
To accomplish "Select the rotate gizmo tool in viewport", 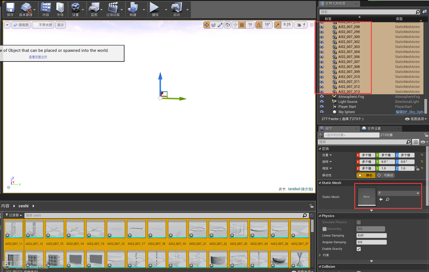I will 213,25.
